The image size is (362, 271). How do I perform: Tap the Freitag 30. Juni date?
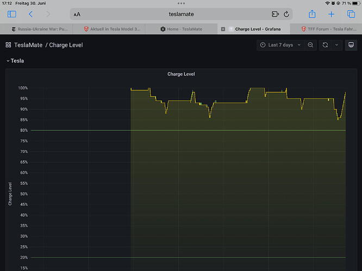click(30, 3)
